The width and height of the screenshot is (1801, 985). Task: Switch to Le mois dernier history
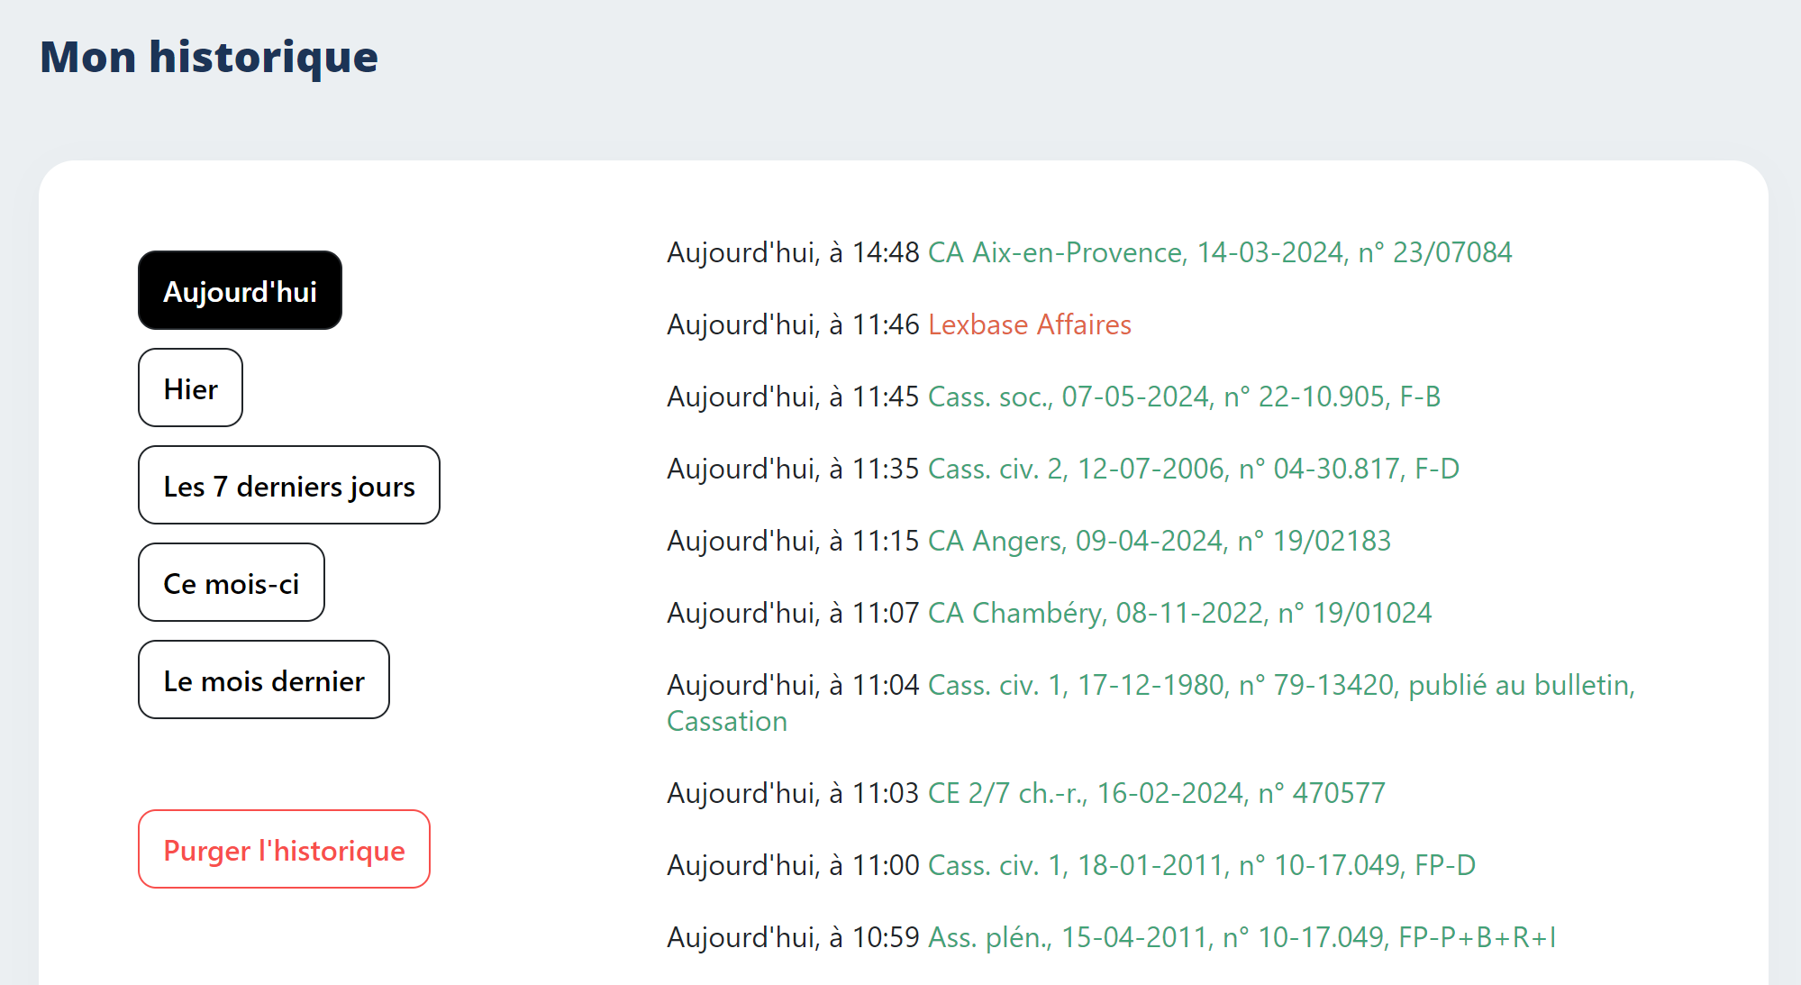[263, 680]
